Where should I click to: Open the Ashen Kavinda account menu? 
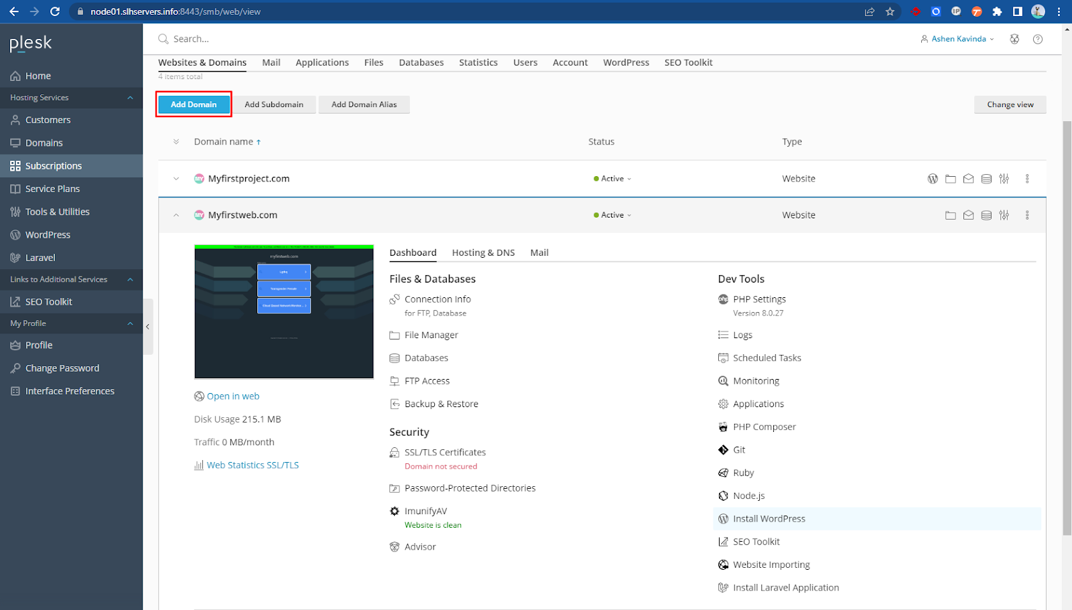click(x=958, y=40)
